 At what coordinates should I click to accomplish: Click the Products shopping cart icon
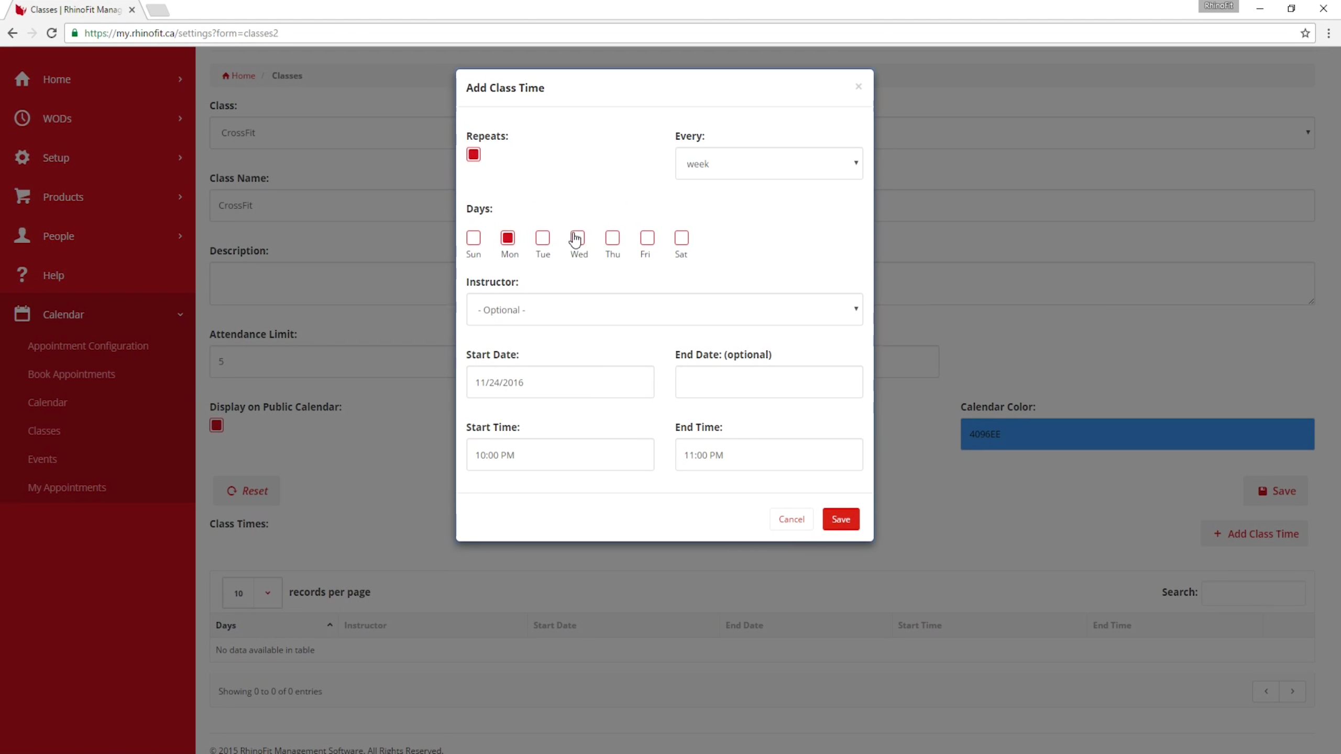[22, 196]
